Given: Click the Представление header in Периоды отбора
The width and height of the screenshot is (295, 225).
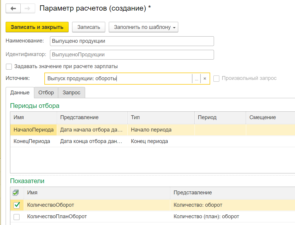Looking at the screenshot, I should click(92, 118).
